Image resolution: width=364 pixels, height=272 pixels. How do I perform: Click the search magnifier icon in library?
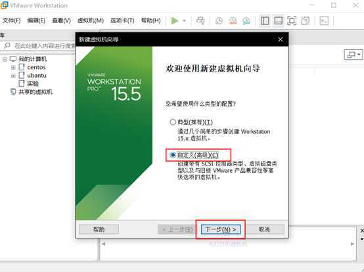click(7, 45)
